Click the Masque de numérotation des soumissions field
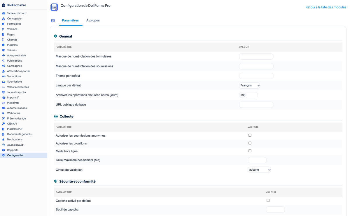The width and height of the screenshot is (350, 216). tap(256, 66)
